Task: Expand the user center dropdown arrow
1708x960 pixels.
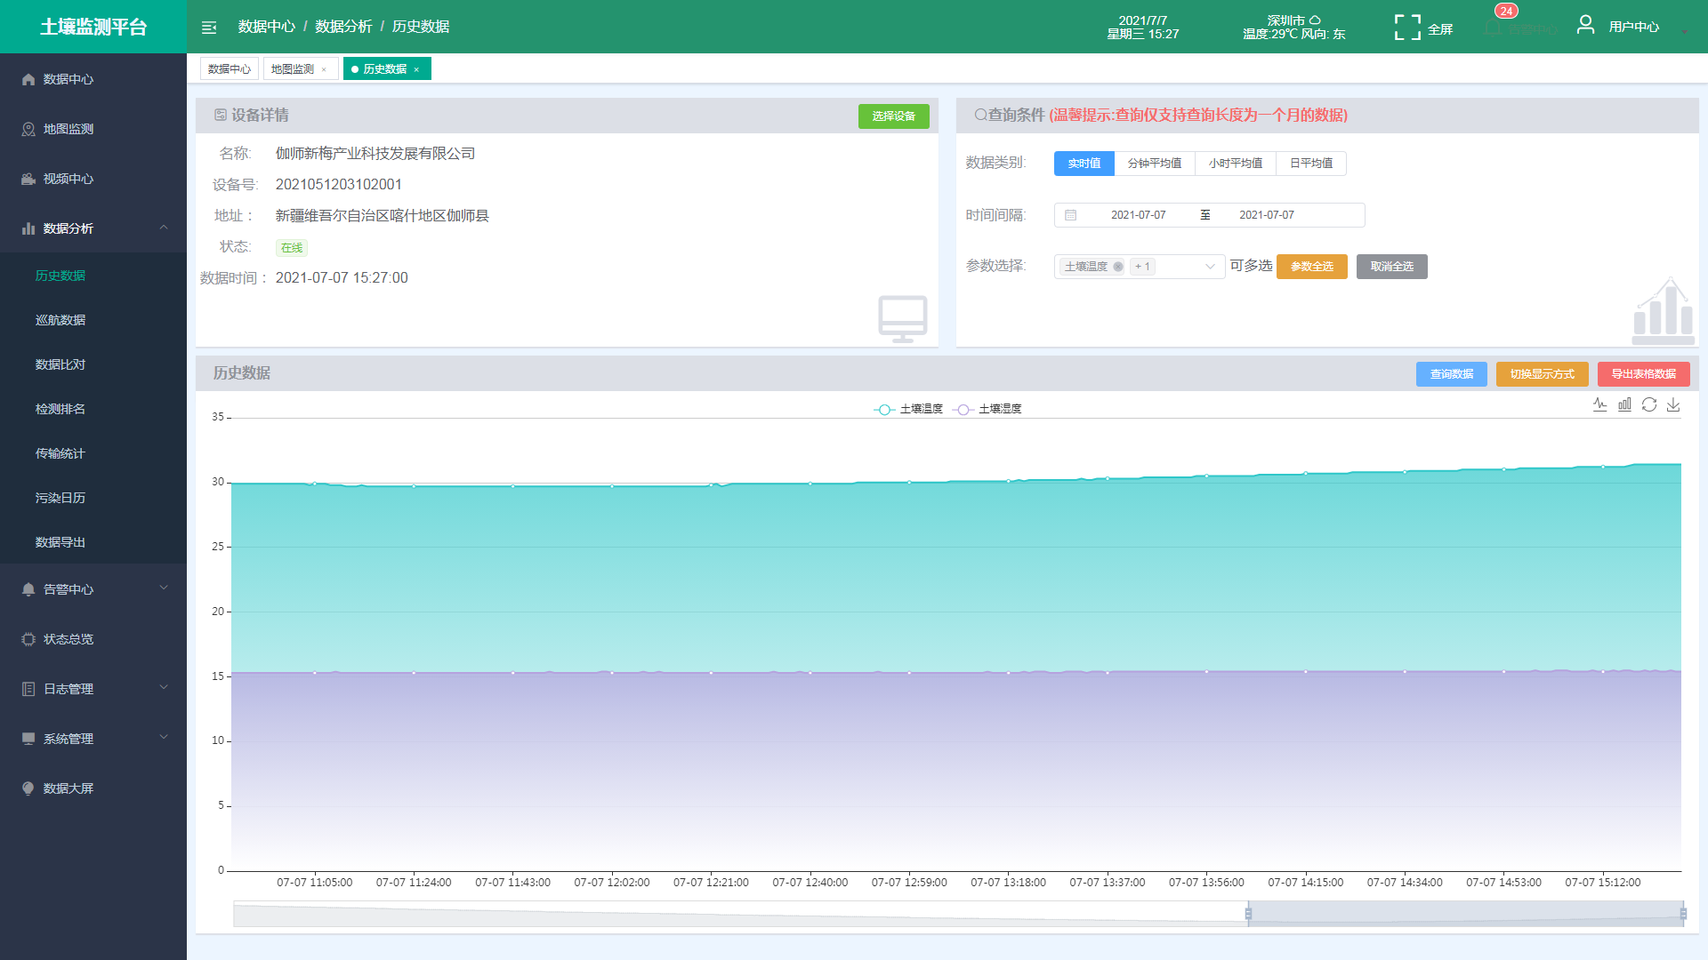Action: click(1684, 32)
